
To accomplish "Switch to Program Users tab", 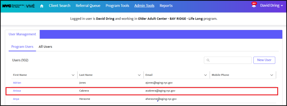I will [x=22, y=47].
